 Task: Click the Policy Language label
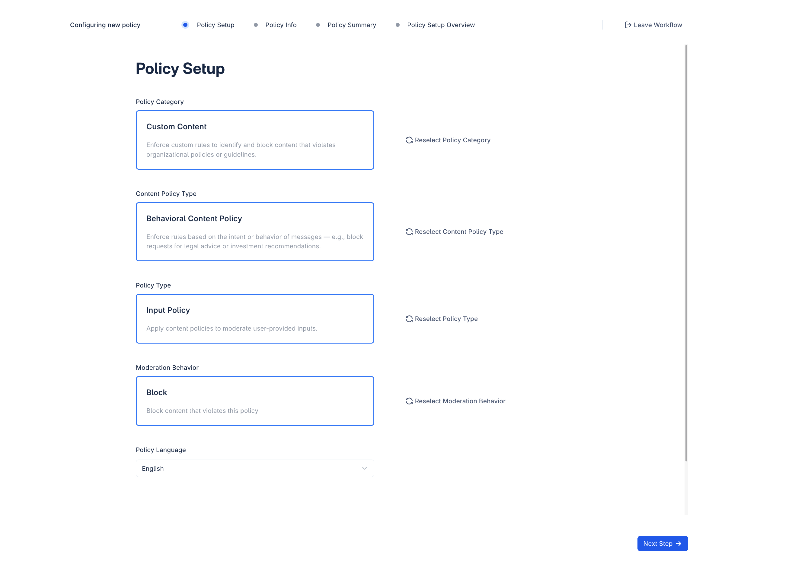161,450
